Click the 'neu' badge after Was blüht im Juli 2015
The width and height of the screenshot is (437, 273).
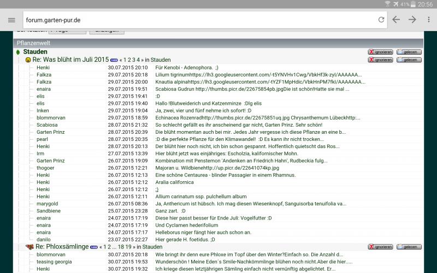click(114, 60)
